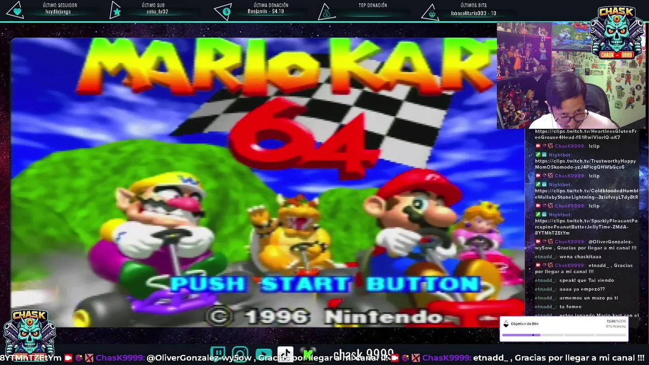Click the streamer webcam feed
The image size is (649, 365).
click(x=571, y=75)
